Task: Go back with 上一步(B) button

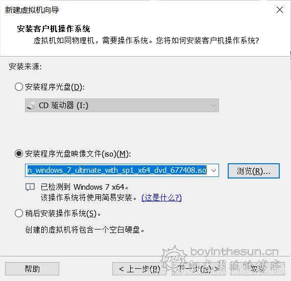Action: 139,269
